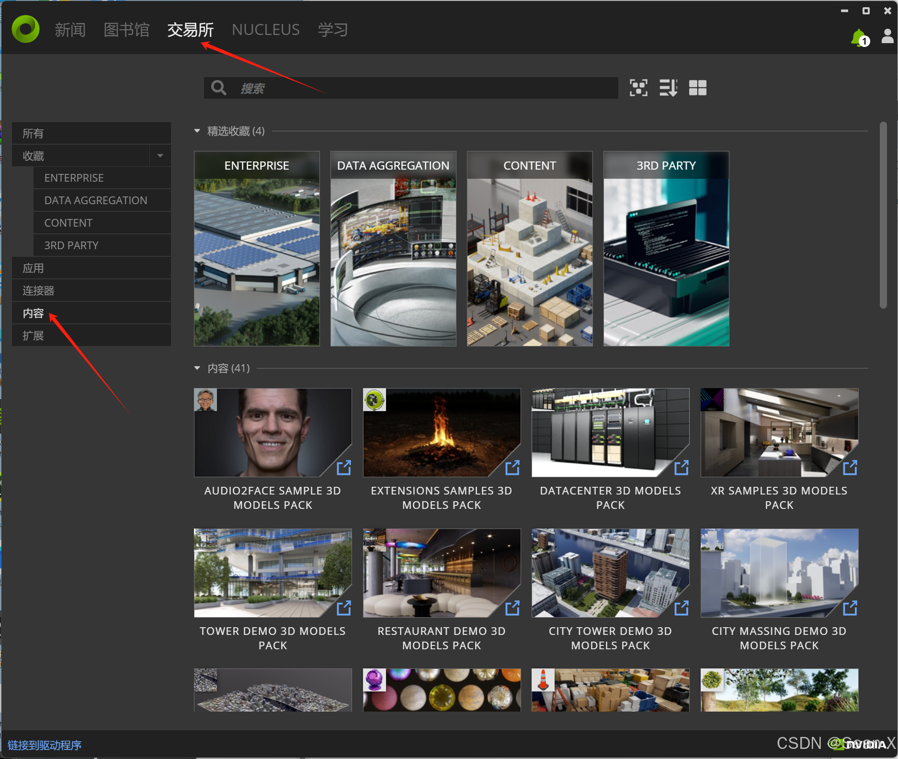Click the small server badge on Datacenter card

pos(543,400)
